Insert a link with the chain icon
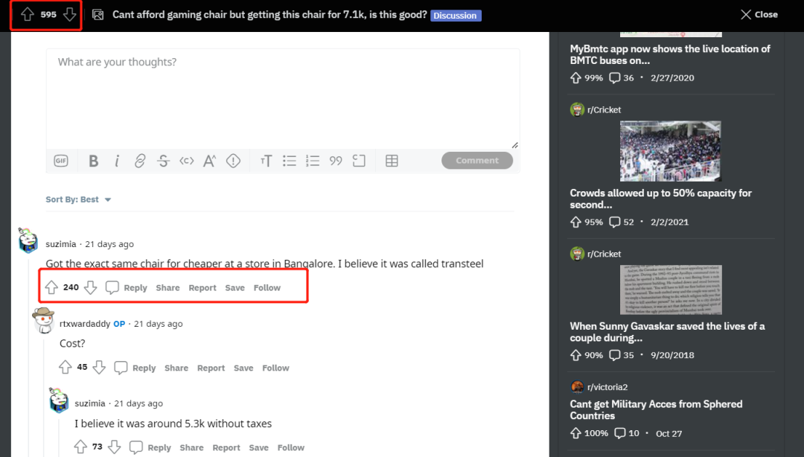Image resolution: width=804 pixels, height=457 pixels. (140, 161)
